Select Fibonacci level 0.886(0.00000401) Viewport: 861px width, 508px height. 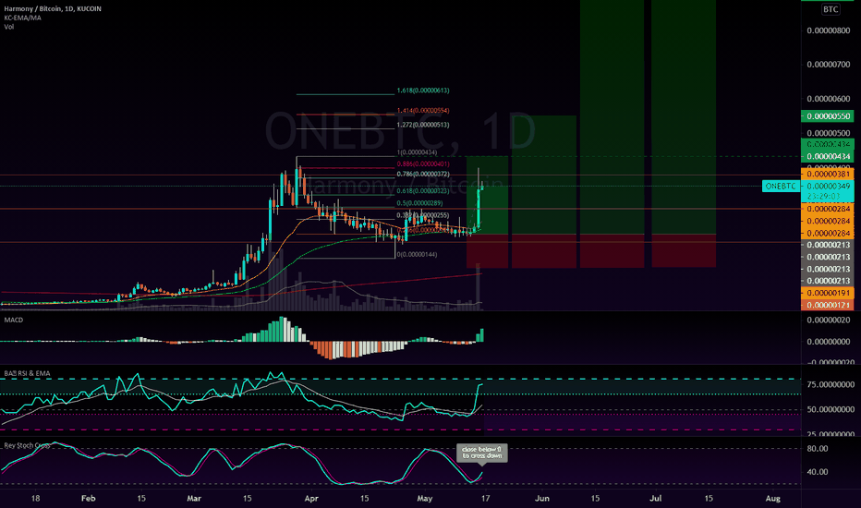423,164
